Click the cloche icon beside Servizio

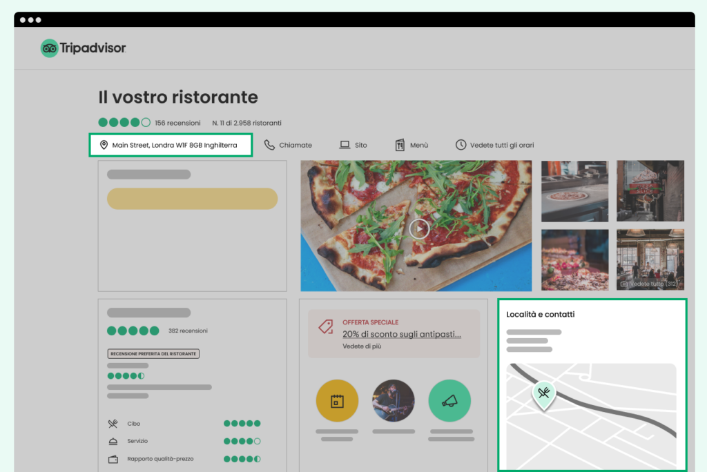point(113,442)
